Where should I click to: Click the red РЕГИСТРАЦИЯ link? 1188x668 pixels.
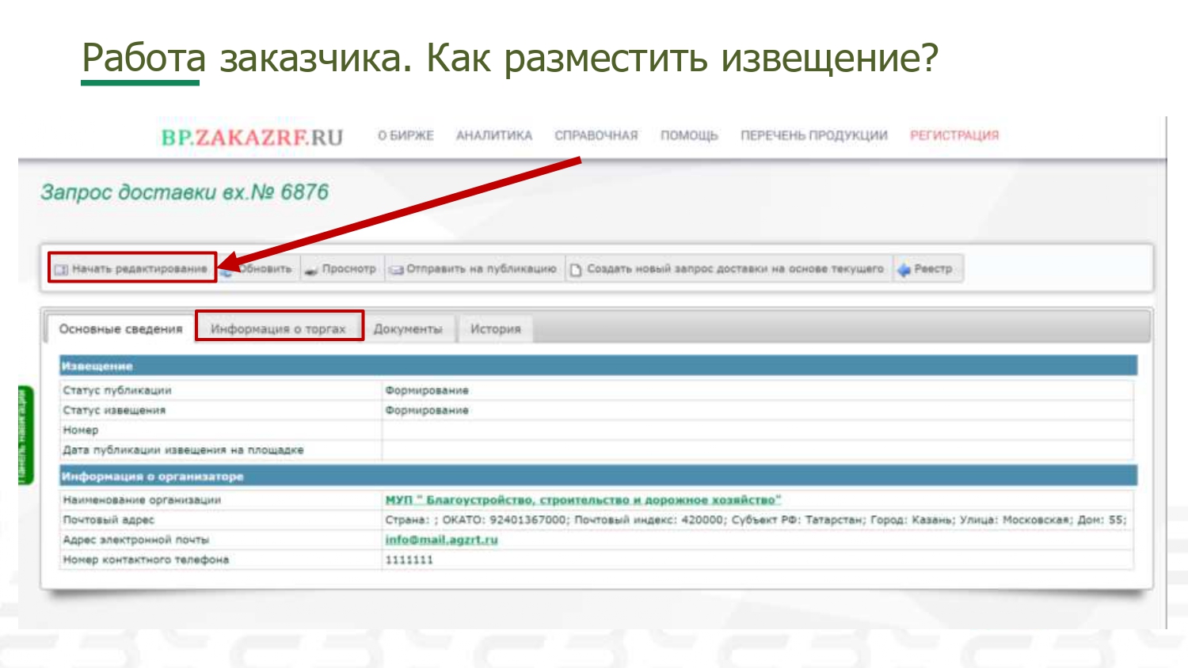(x=954, y=136)
